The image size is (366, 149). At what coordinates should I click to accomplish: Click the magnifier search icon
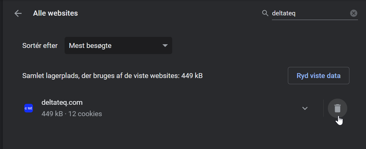point(265,13)
